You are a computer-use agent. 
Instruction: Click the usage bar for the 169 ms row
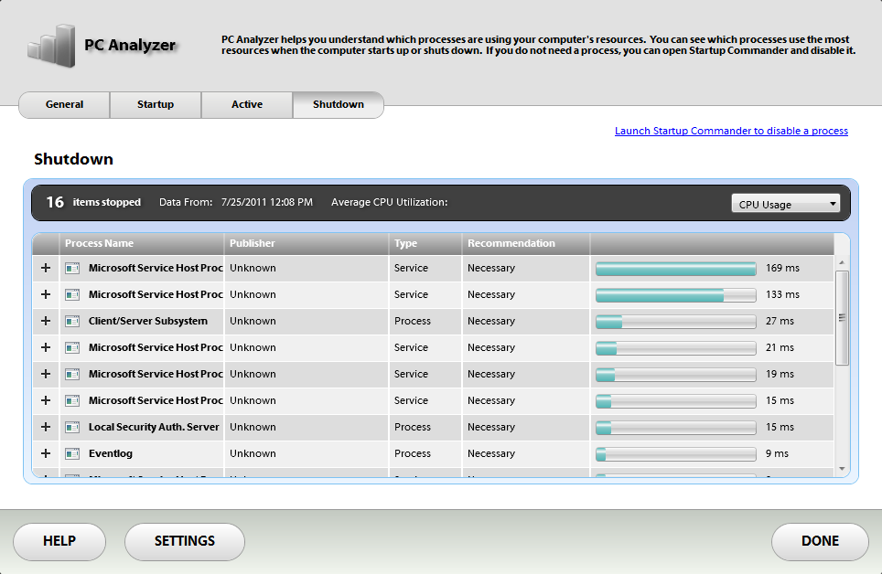coord(675,269)
